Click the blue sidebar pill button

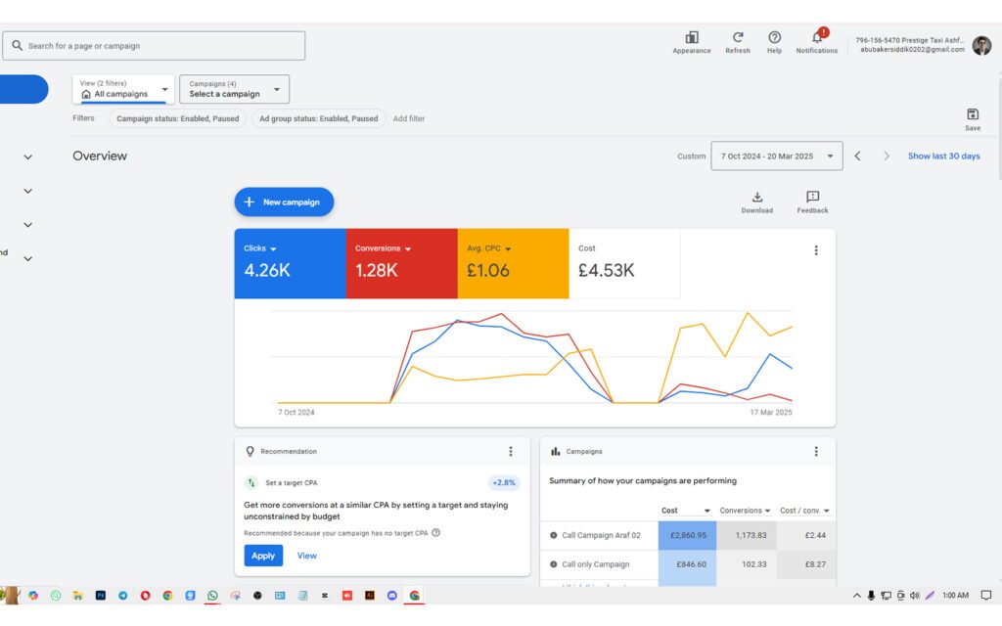[x=23, y=89]
